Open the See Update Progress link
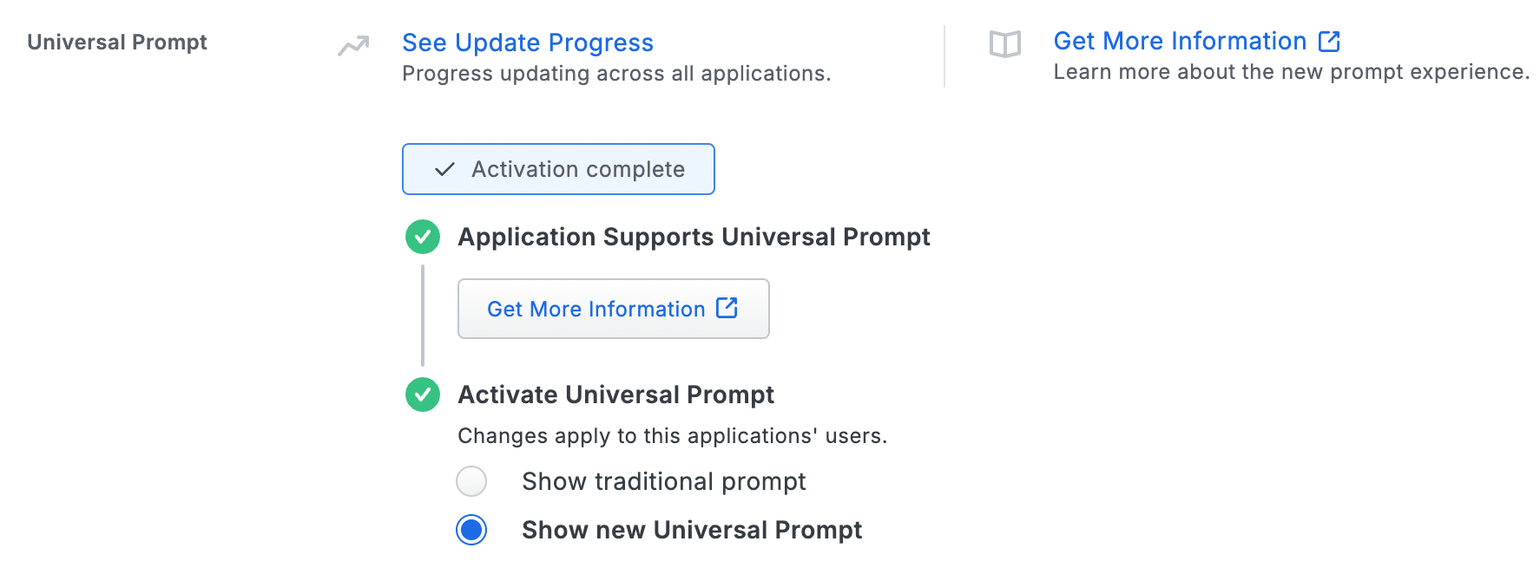 (x=527, y=42)
